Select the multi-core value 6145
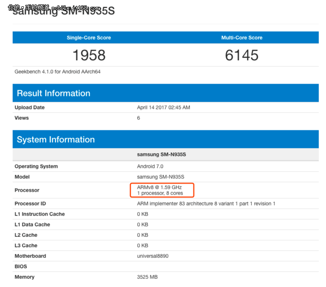 [x=242, y=55]
